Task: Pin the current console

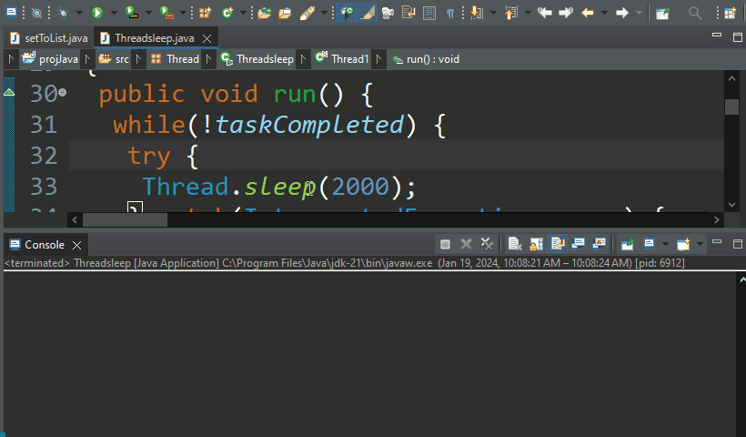Action: point(627,244)
